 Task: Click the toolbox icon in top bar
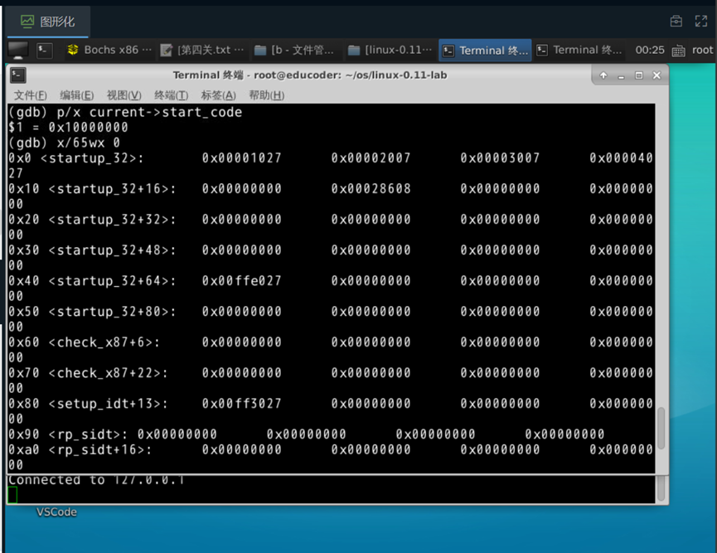click(676, 22)
